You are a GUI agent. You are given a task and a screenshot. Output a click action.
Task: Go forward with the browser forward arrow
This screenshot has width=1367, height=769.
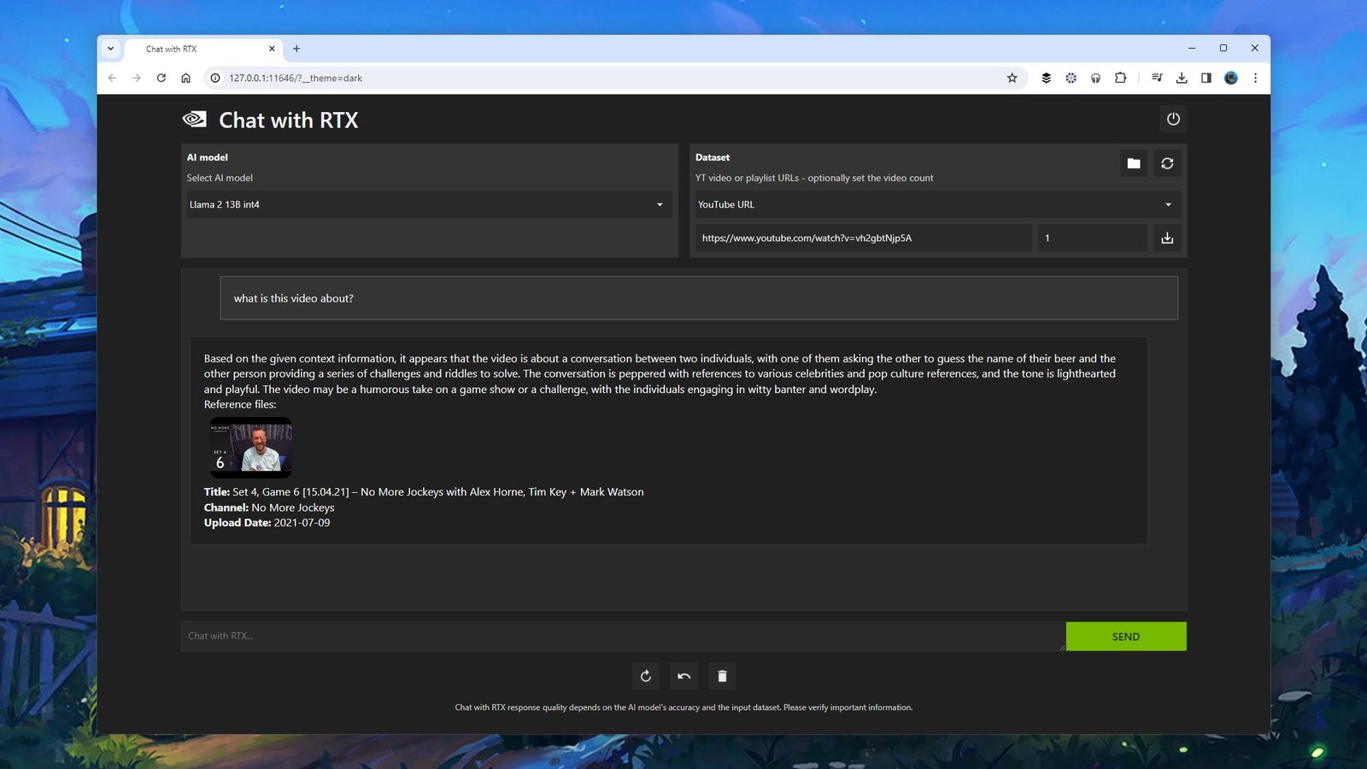137,78
